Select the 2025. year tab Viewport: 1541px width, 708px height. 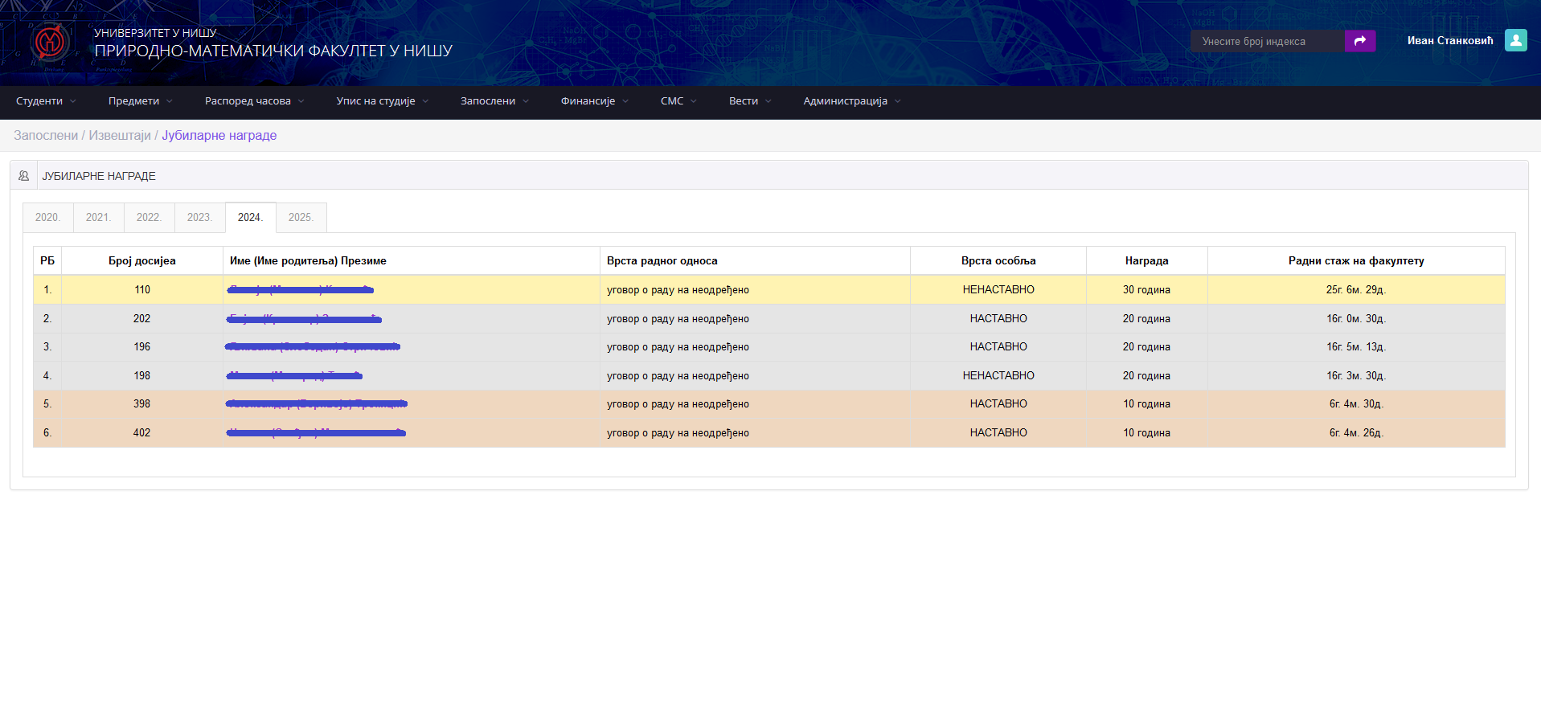point(301,218)
